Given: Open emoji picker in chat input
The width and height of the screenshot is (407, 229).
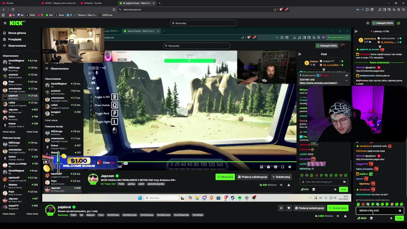Looking at the screenshot, I should [400, 211].
